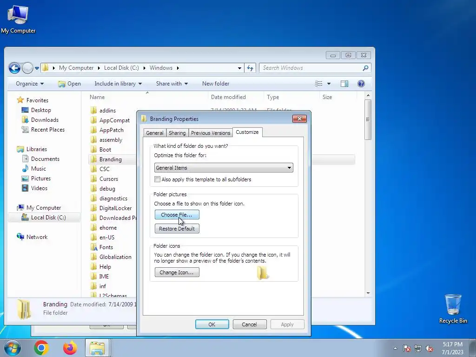Click the Choose File button
Screen dimensions: 476x357
point(177,215)
